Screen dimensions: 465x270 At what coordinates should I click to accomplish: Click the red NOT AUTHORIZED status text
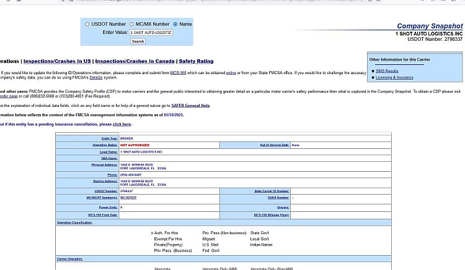(135, 145)
